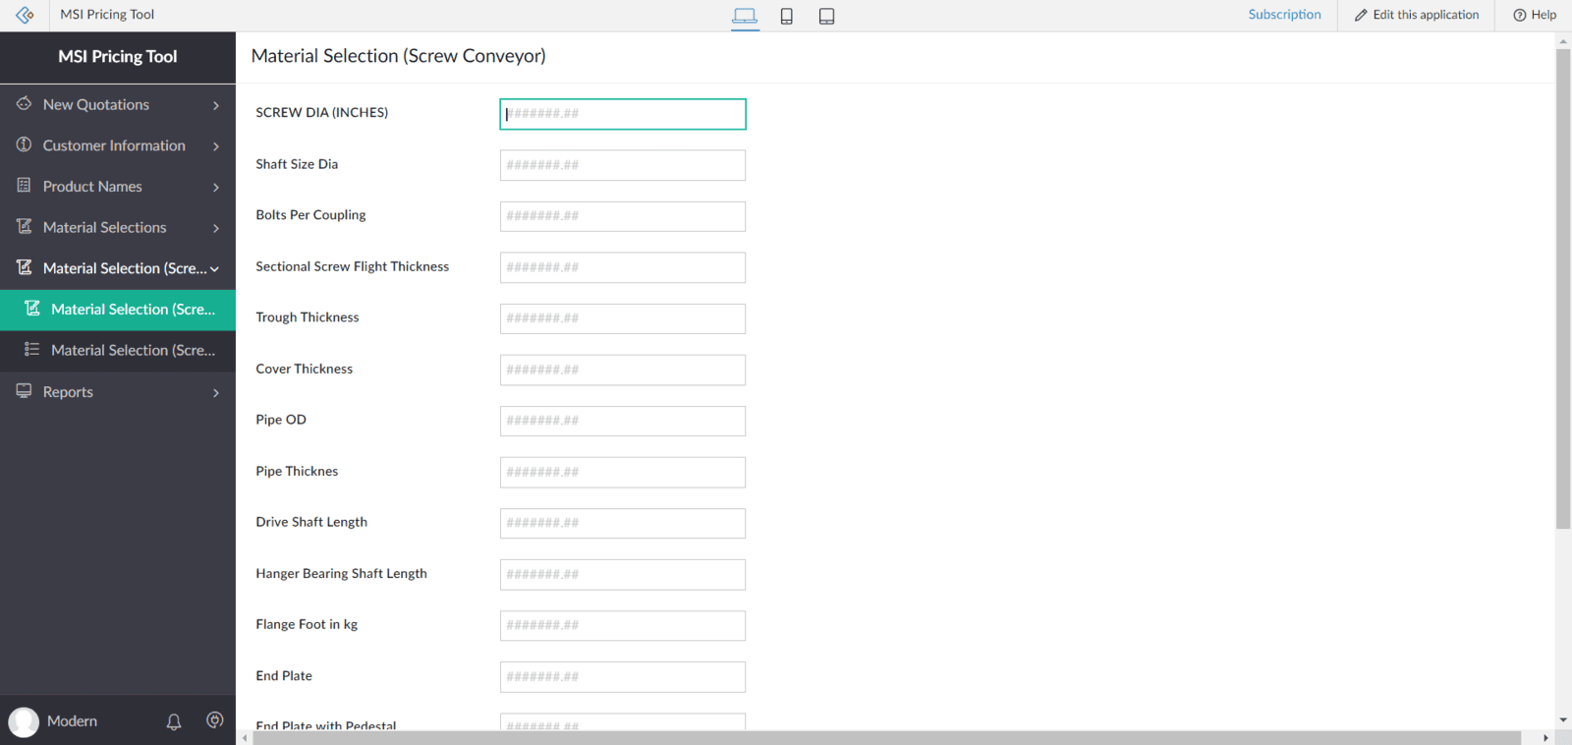The image size is (1572, 745).
Task: Click the Reports sidebar monitor icon
Action: click(x=24, y=390)
